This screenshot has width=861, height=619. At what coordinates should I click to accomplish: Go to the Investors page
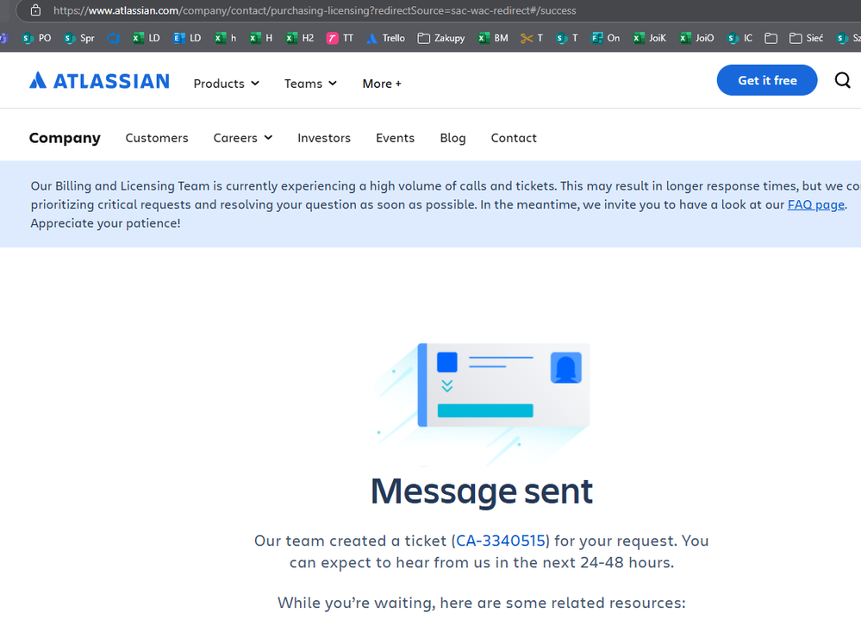point(324,138)
